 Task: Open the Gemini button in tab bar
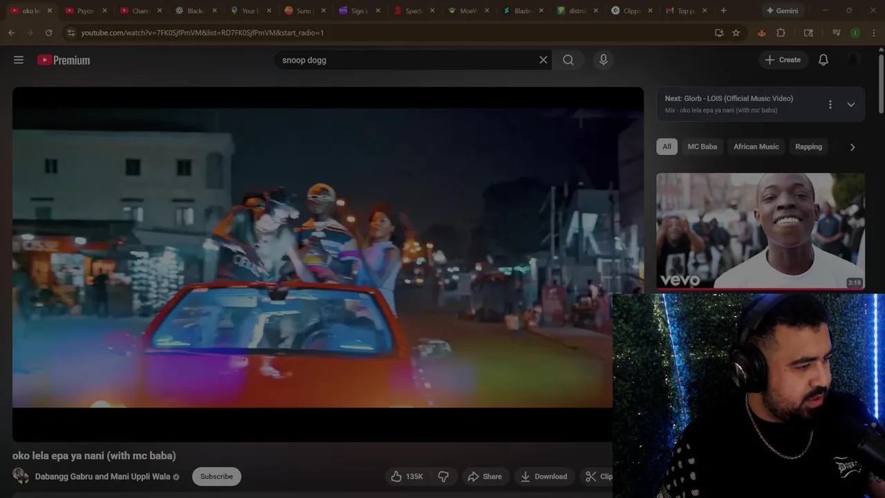[782, 10]
